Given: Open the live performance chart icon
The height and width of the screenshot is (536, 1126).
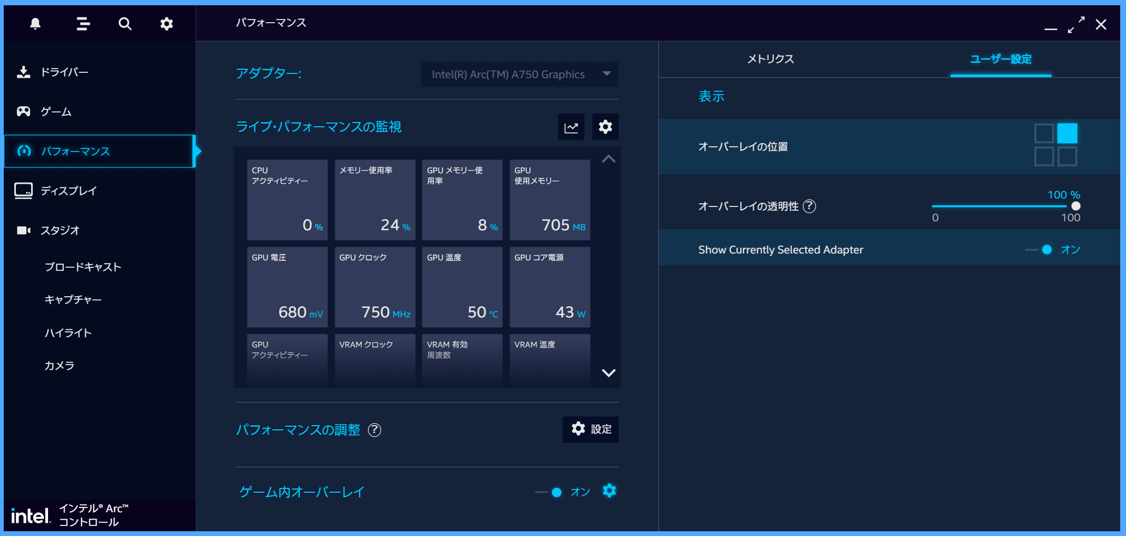Looking at the screenshot, I should point(571,127).
